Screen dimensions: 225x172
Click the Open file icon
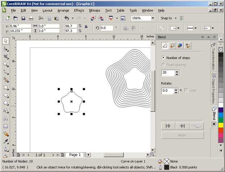click(x=16, y=18)
